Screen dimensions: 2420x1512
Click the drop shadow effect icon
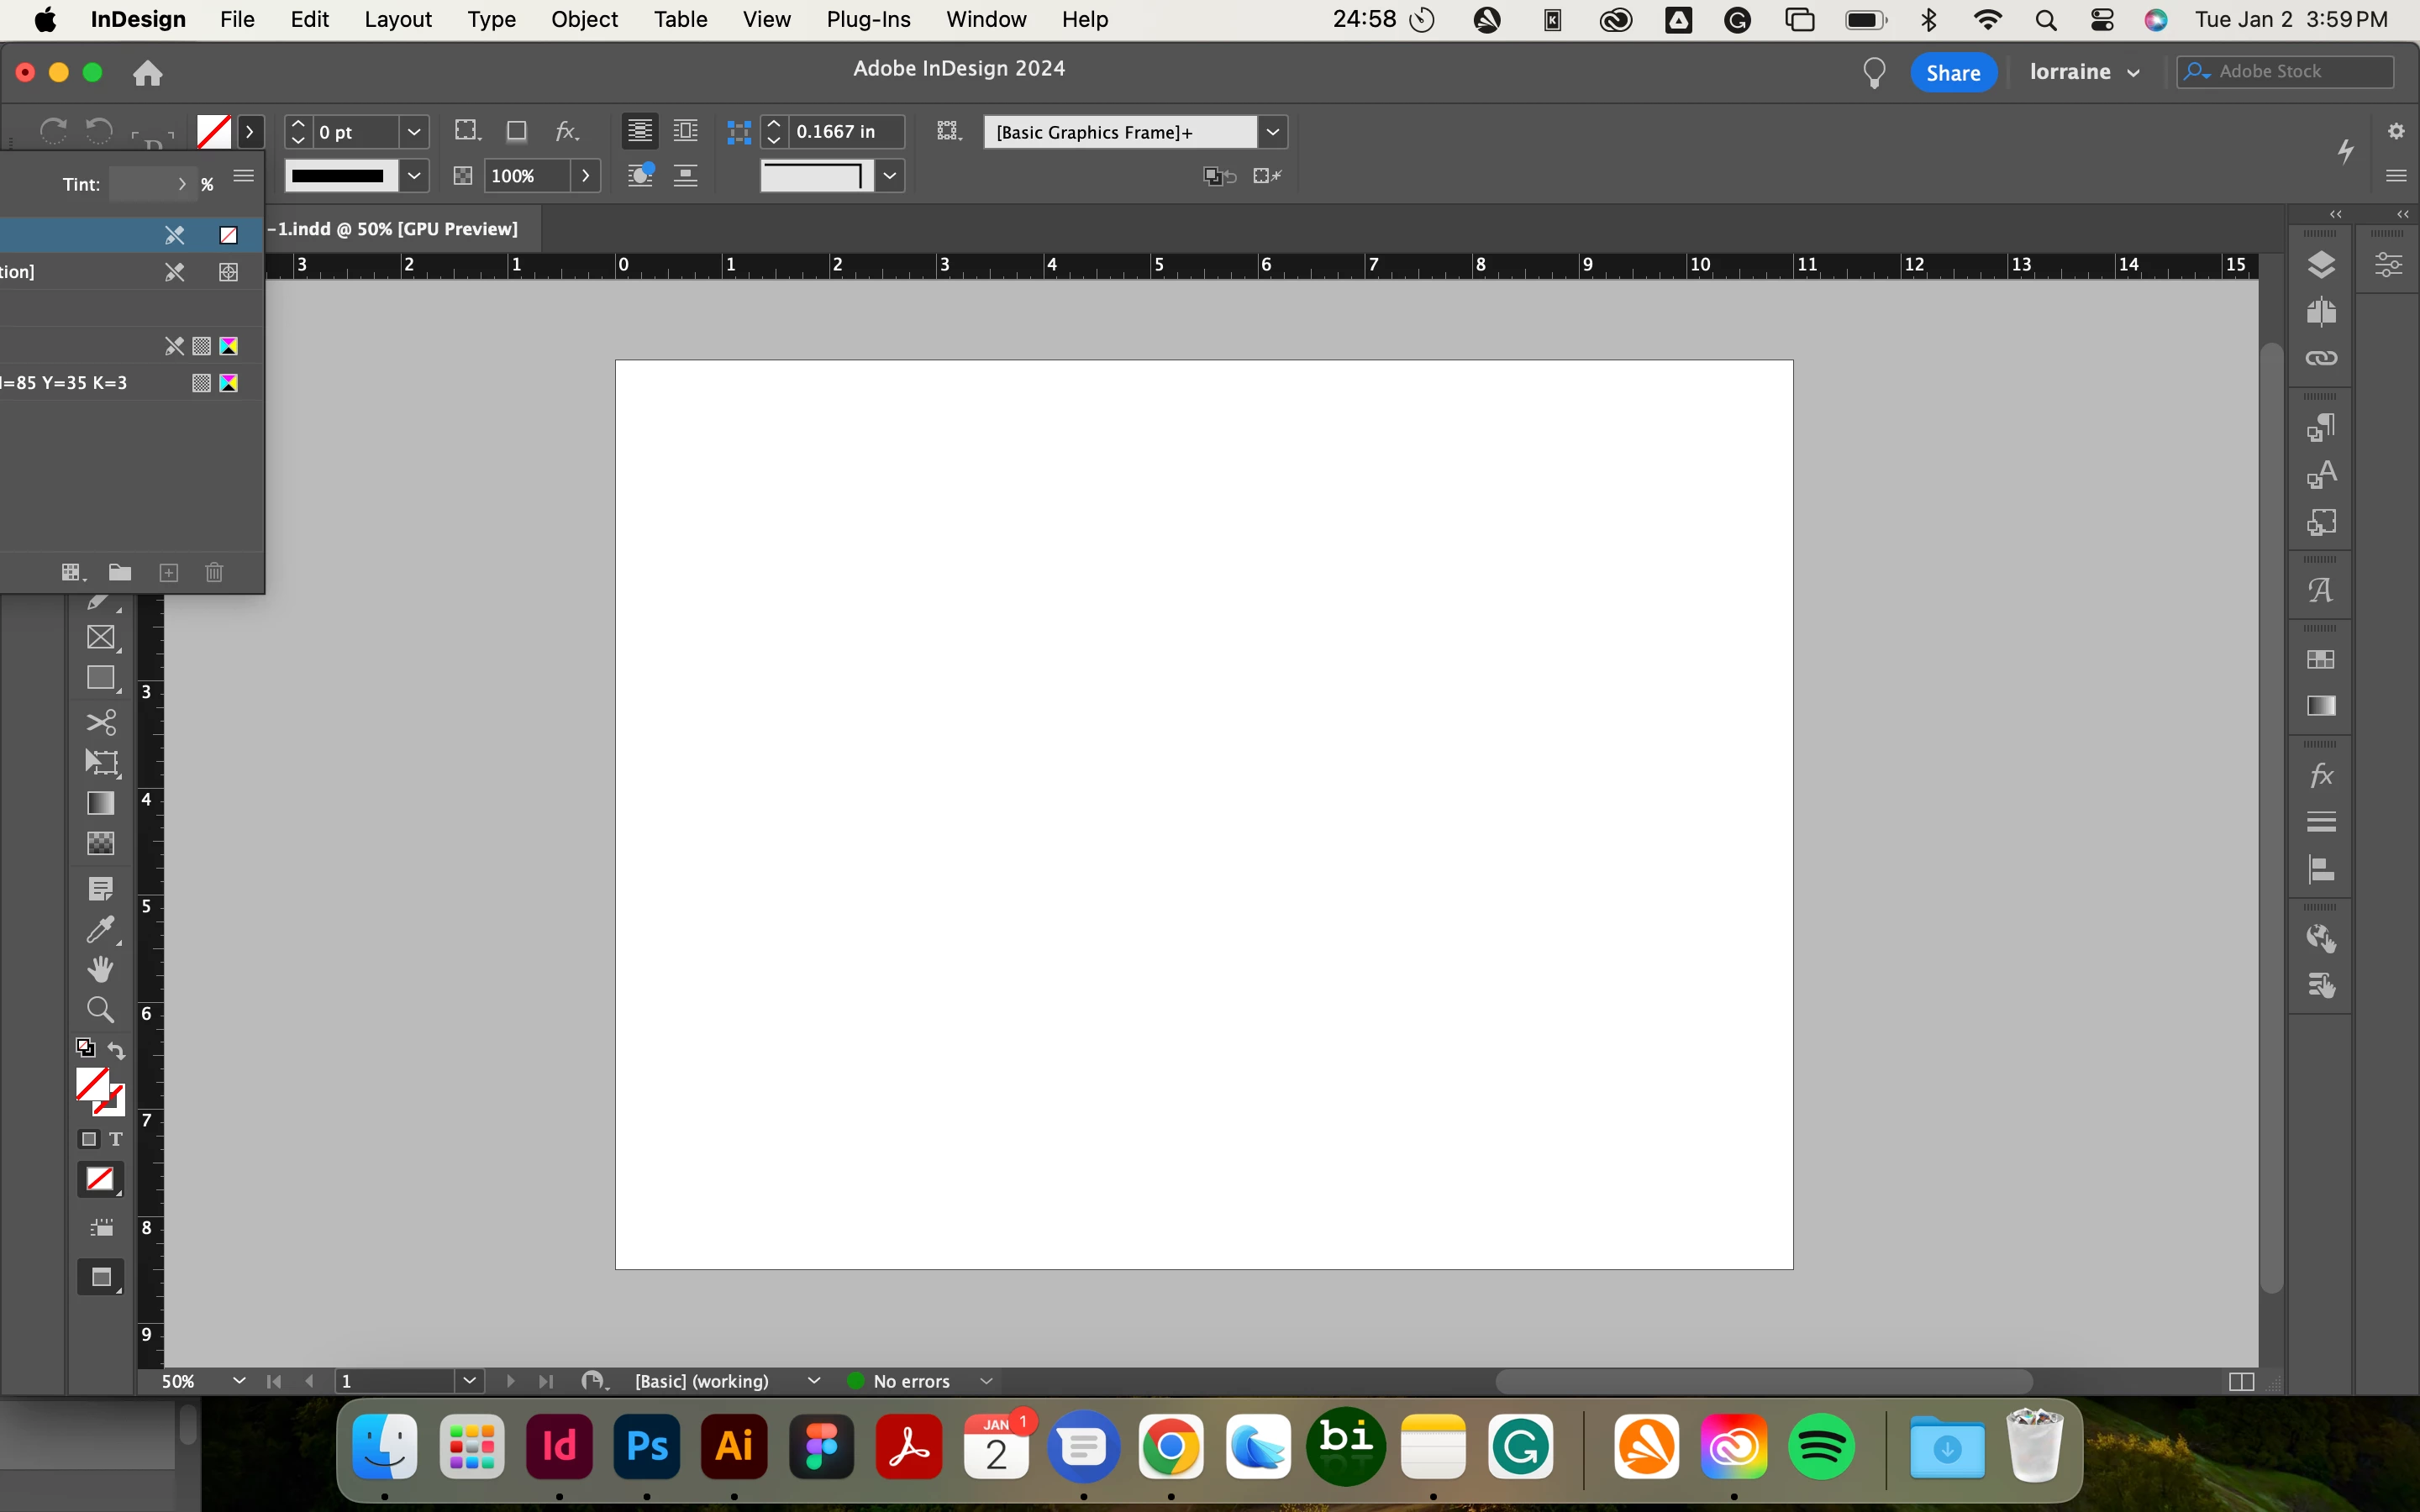click(516, 132)
